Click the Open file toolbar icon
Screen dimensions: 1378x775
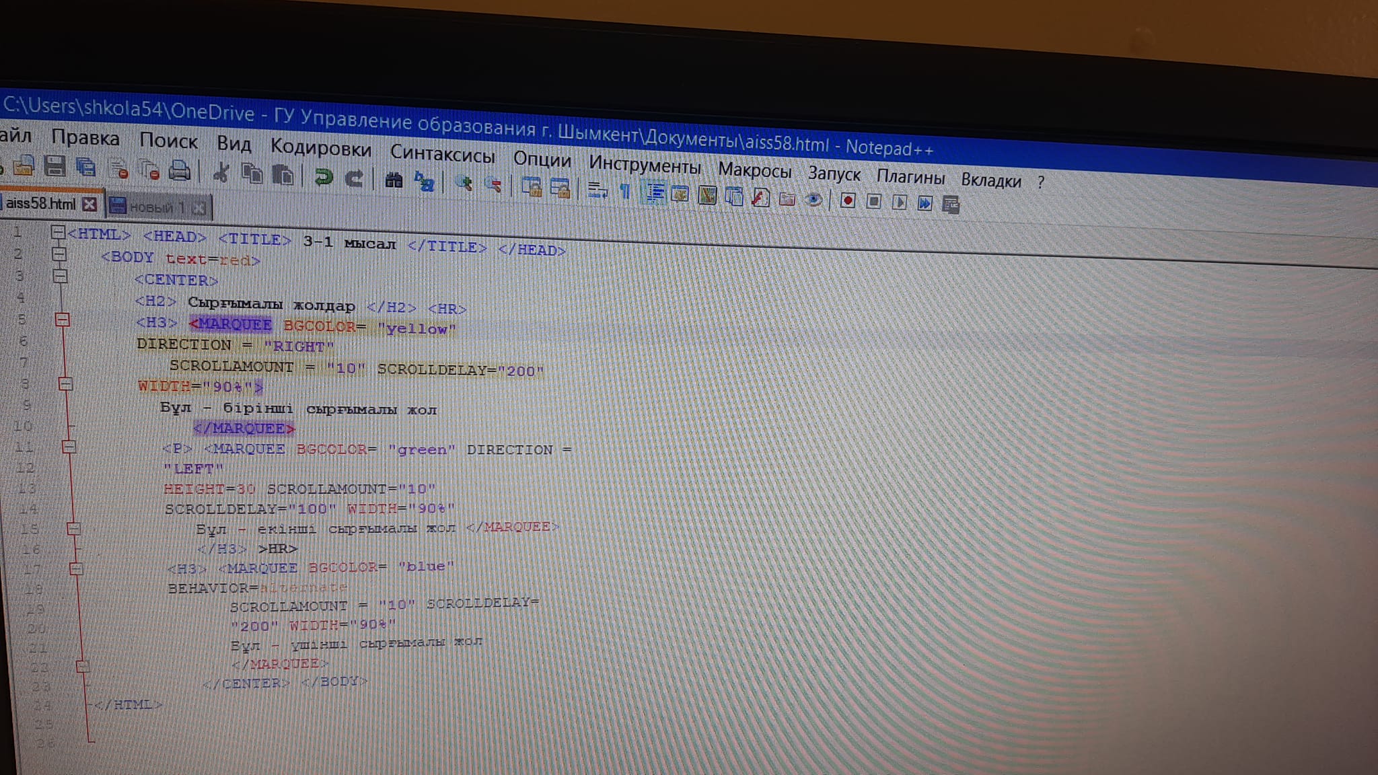pyautogui.click(x=23, y=165)
